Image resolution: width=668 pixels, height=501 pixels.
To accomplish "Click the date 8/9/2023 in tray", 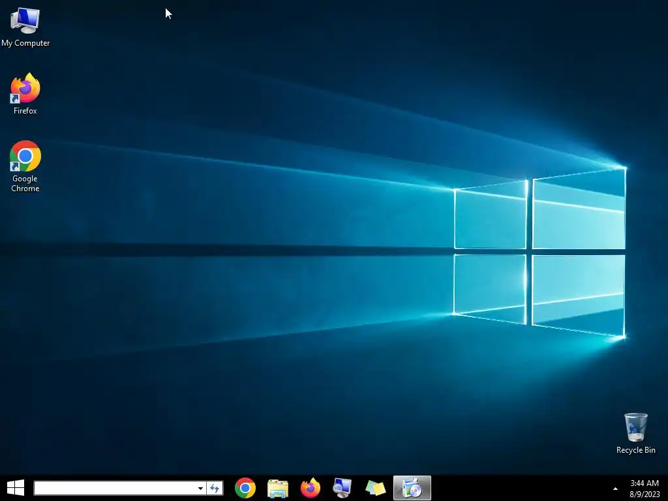I will coord(645,494).
